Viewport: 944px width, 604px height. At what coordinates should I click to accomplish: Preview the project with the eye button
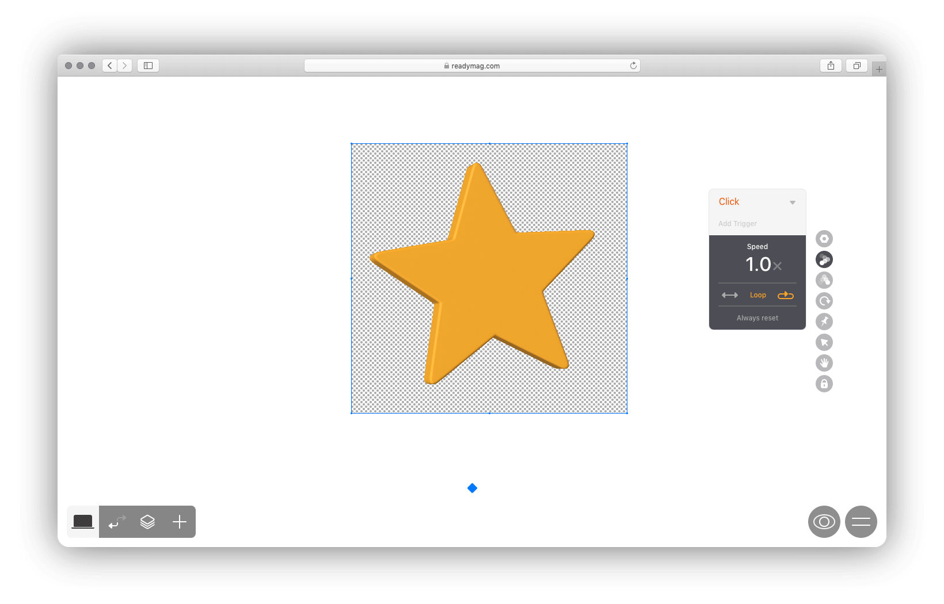824,522
